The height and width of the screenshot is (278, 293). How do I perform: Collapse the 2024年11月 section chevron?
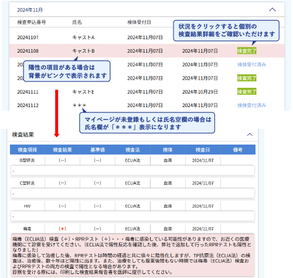272,9
